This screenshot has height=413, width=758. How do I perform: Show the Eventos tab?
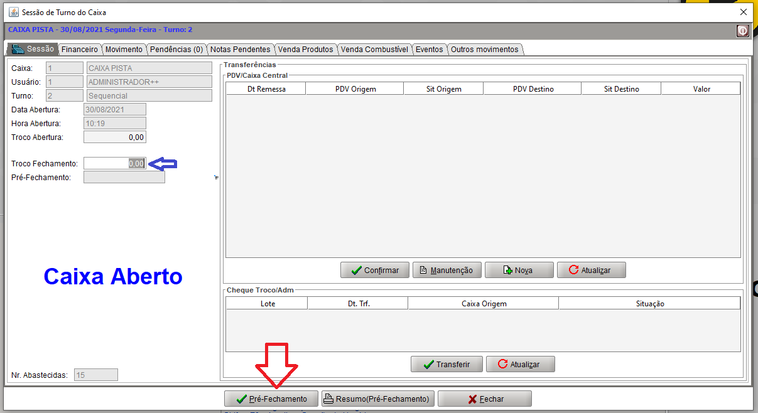point(429,50)
